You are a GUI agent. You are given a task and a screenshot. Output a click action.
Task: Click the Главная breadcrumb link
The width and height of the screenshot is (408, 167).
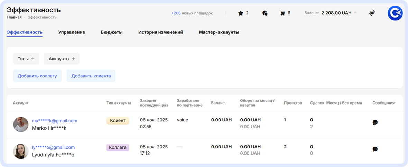coord(14,17)
